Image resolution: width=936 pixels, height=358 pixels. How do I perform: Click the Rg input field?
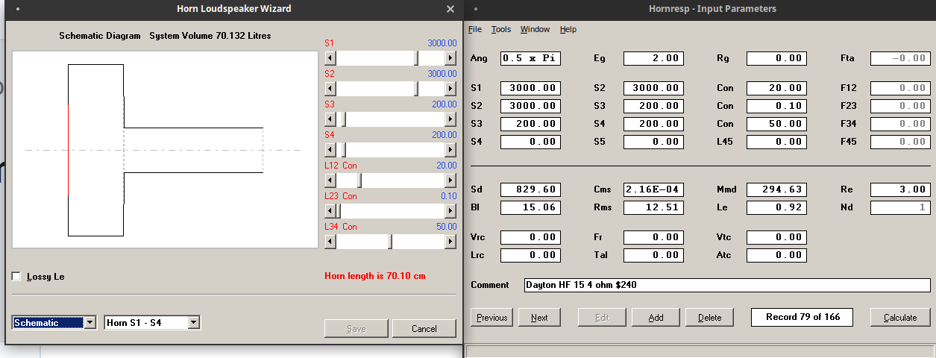click(776, 58)
